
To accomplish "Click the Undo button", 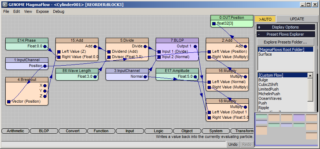I will tap(233, 144).
